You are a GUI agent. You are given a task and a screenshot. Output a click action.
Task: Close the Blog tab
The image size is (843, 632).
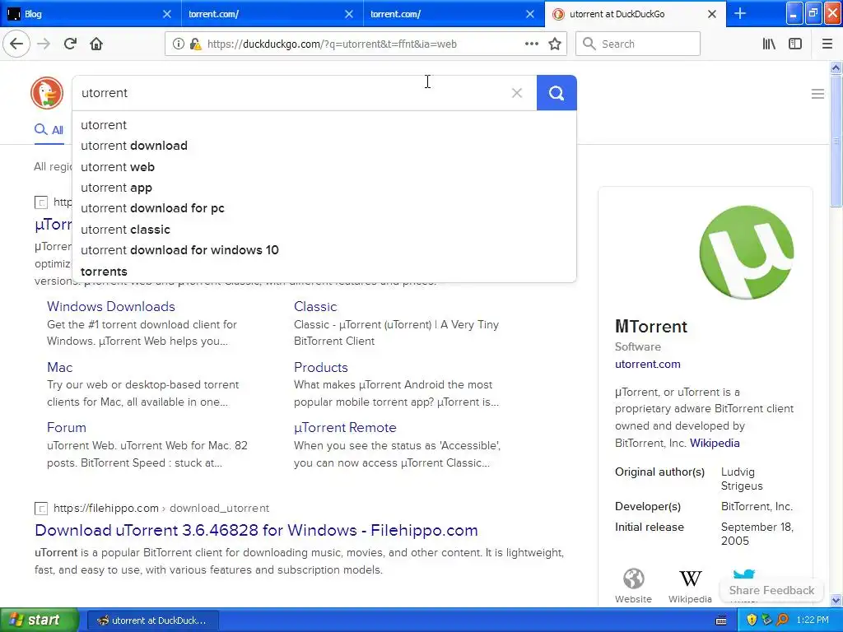166,14
